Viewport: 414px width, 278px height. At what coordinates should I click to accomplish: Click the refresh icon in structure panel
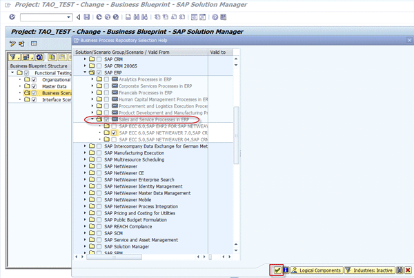coord(39,57)
